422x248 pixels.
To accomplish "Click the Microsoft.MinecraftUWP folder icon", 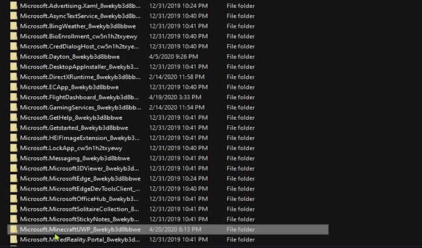I will pyautogui.click(x=14, y=229).
